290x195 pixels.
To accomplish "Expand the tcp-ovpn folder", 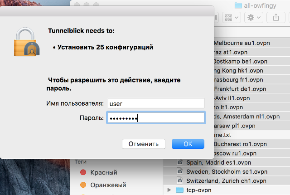I will pyautogui.click(x=169, y=190).
